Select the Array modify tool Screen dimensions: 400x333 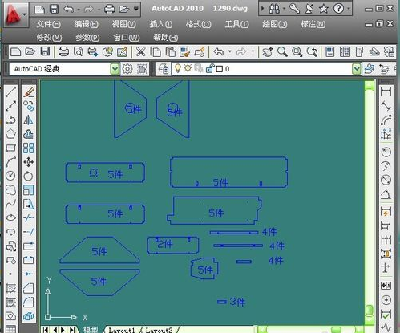pyautogui.click(x=28, y=148)
